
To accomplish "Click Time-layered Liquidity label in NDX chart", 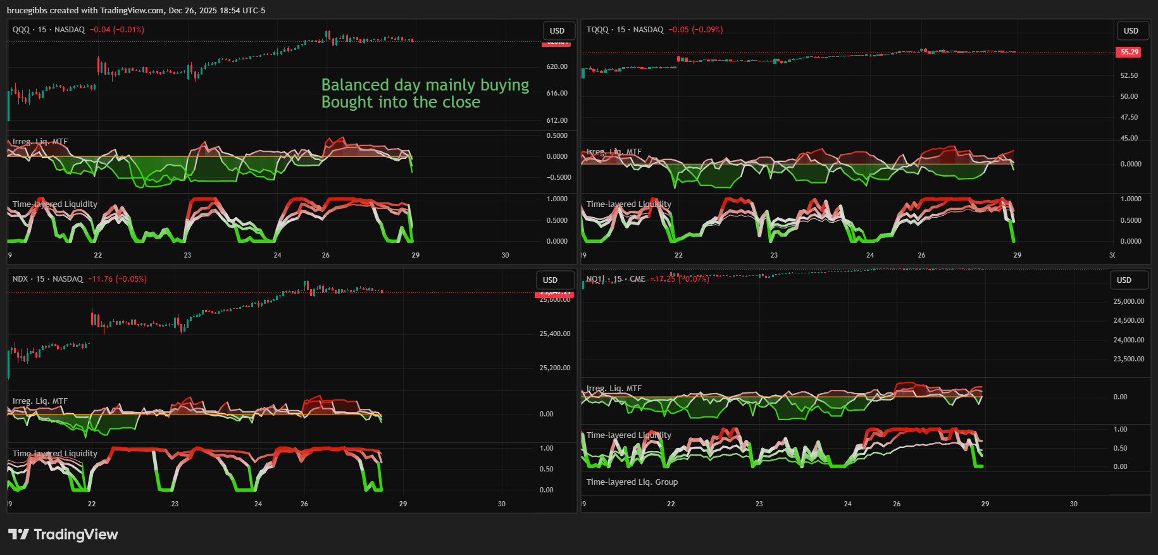I will [x=55, y=454].
